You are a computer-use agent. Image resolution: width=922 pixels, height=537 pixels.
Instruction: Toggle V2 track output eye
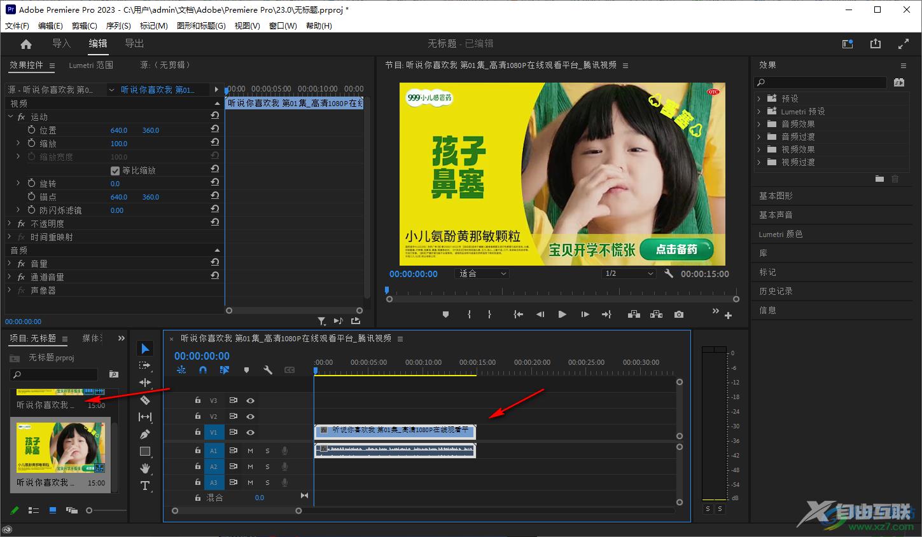[251, 416]
